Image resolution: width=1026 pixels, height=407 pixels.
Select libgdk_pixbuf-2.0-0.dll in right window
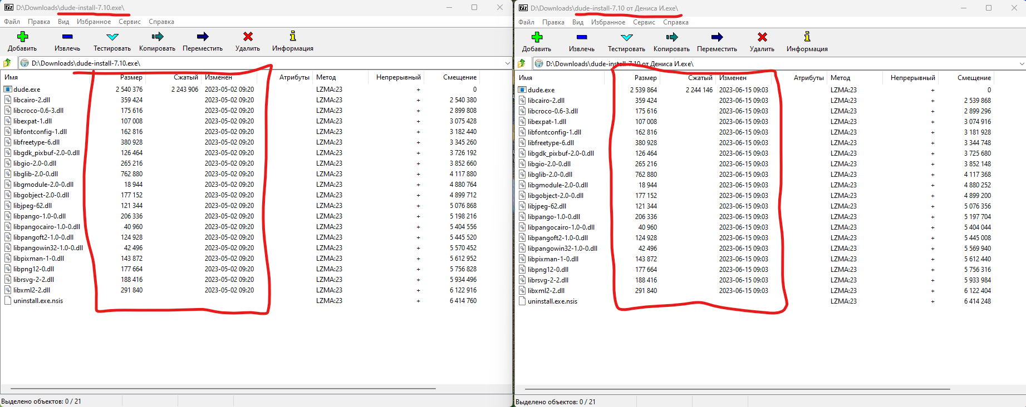(561, 153)
